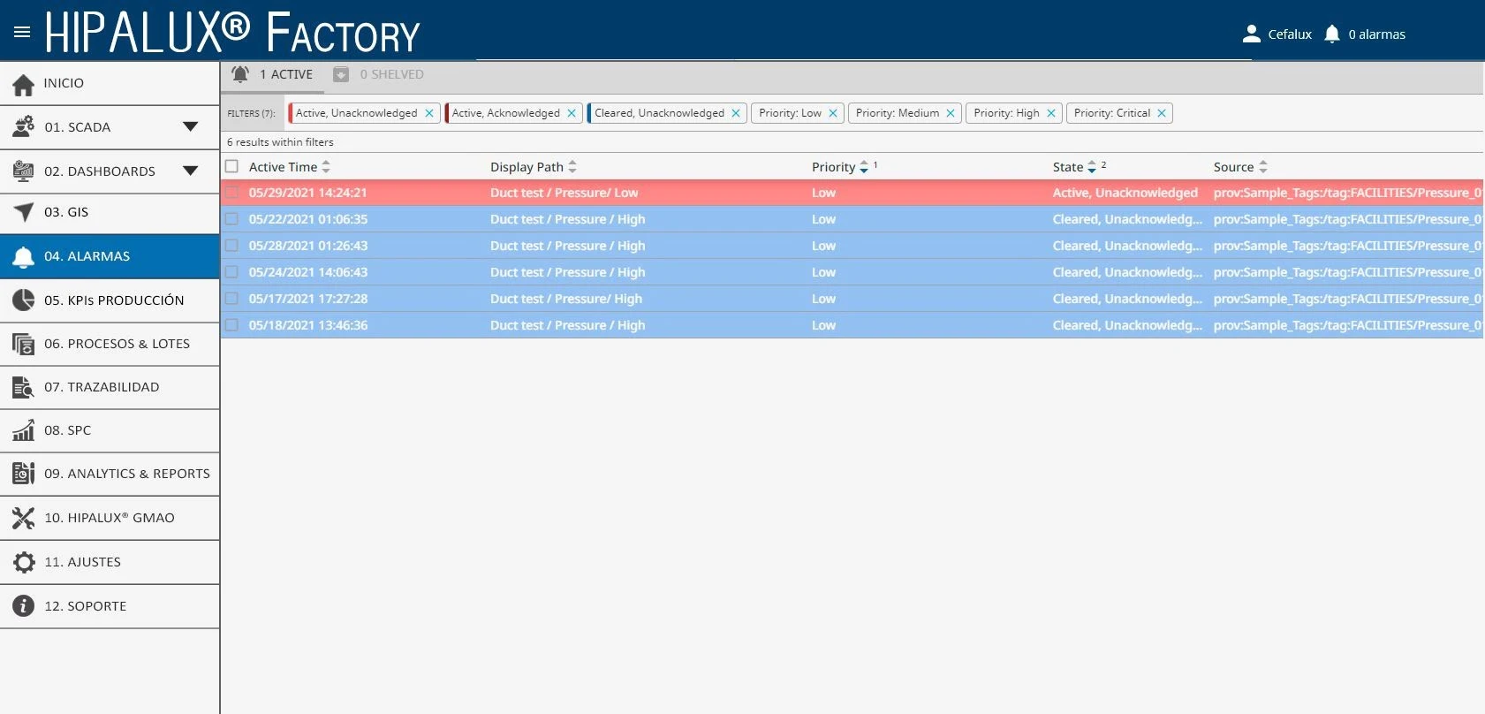Check the alarm row 05/17/2021 17:27:28
1485x714 pixels.
click(232, 299)
